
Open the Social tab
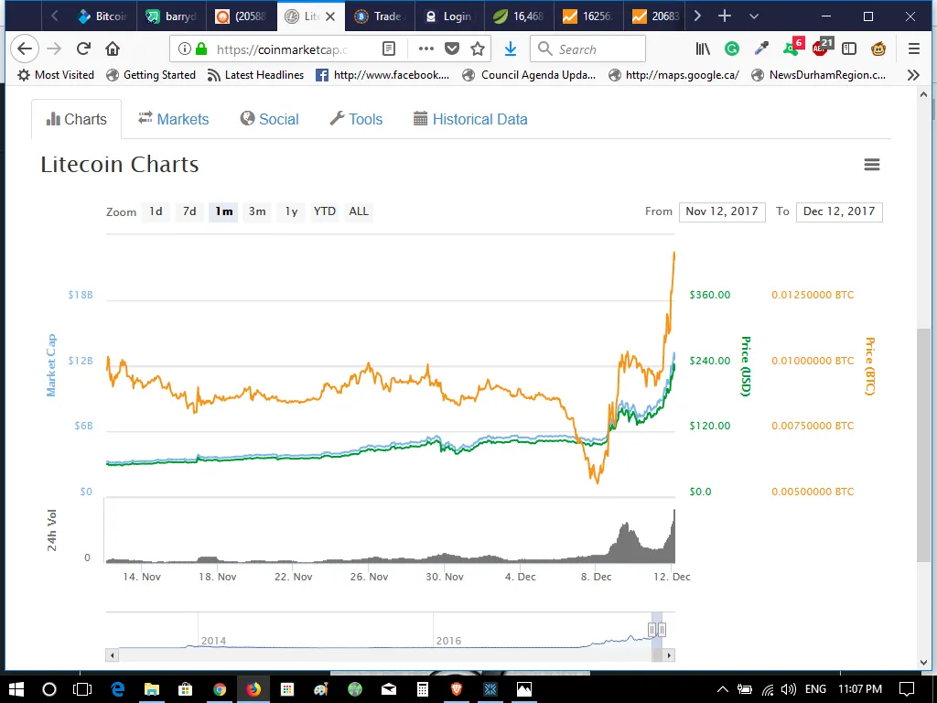270,119
